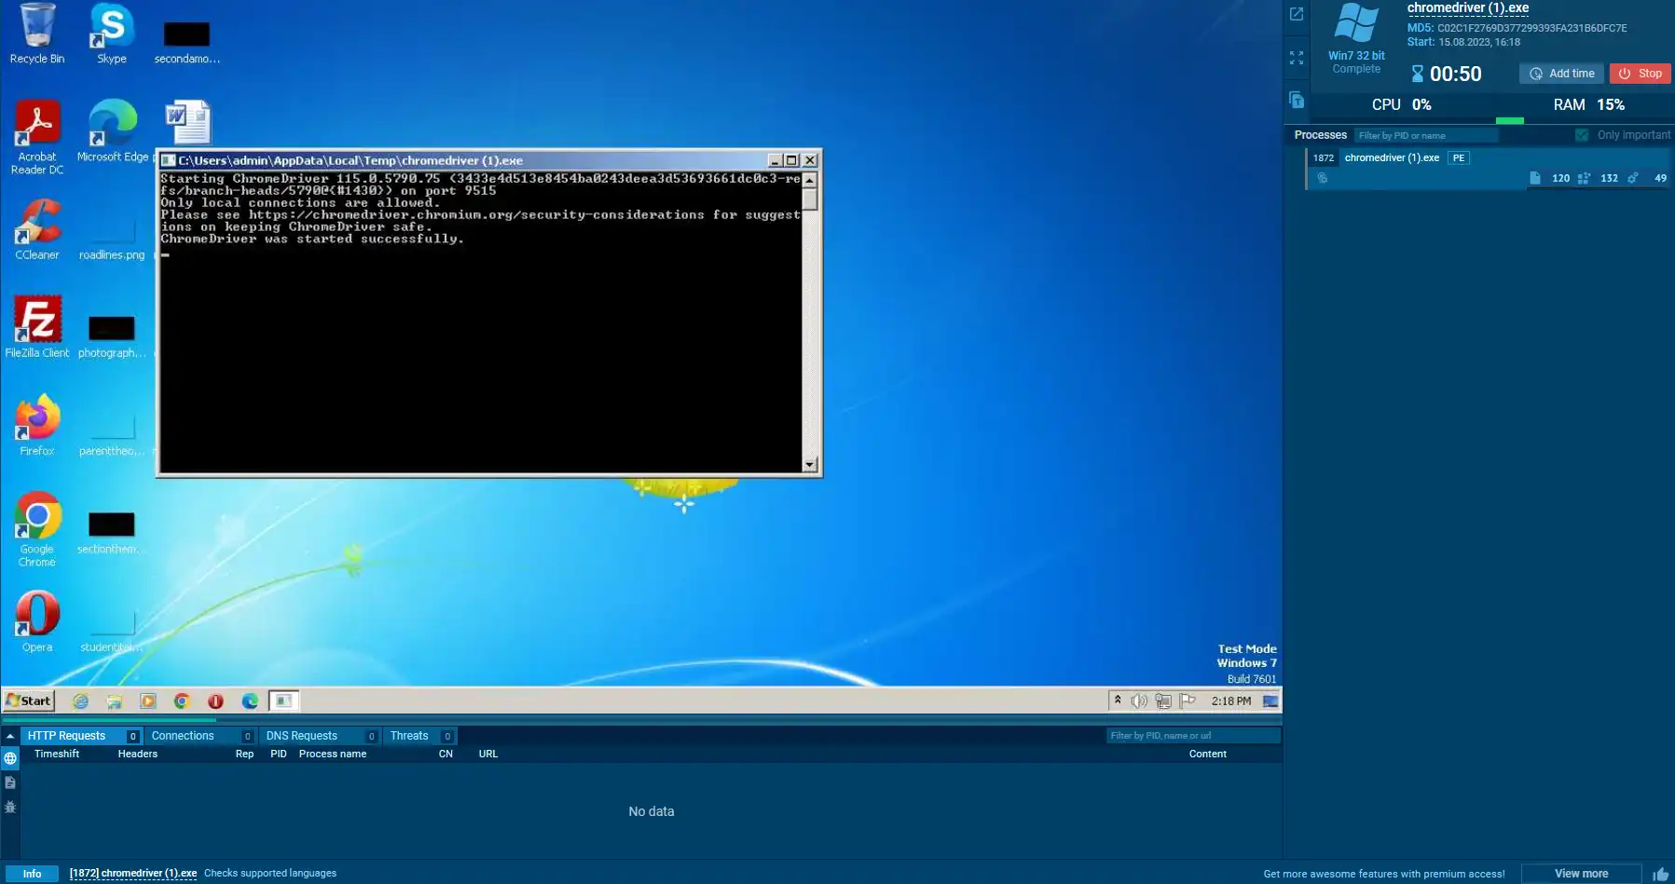Click the View more button
Image resolution: width=1675 pixels, height=884 pixels.
coord(1581,874)
